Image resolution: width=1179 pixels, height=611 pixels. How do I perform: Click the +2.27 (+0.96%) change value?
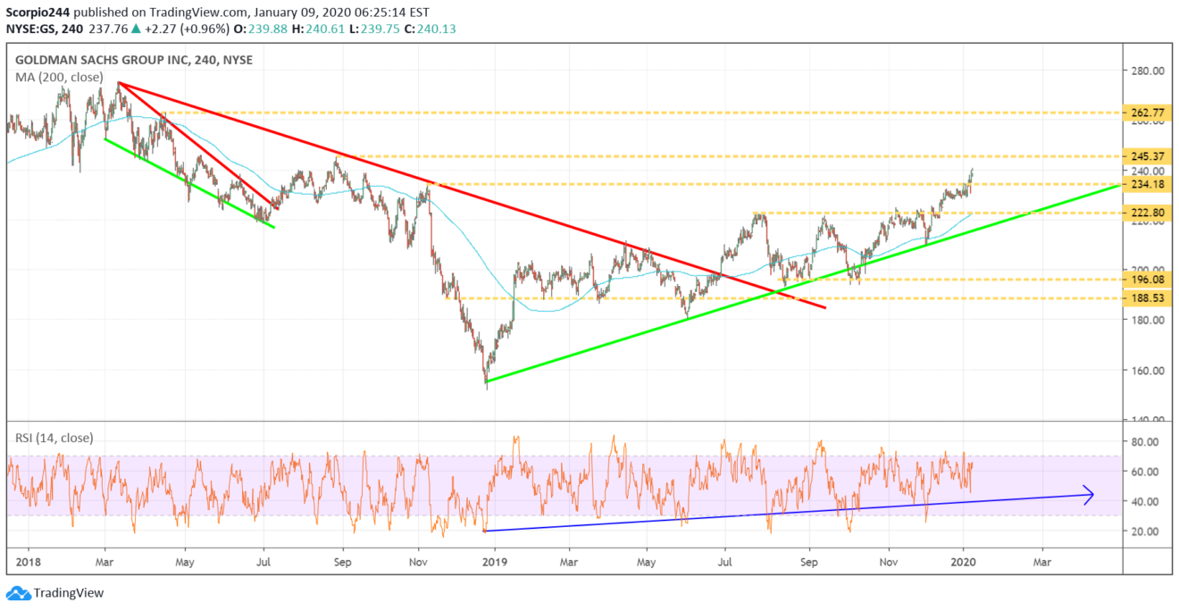click(189, 28)
